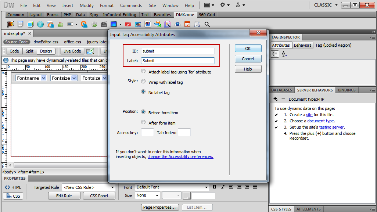
Task: Justify text in Properties panel
Action: [x=255, y=187]
